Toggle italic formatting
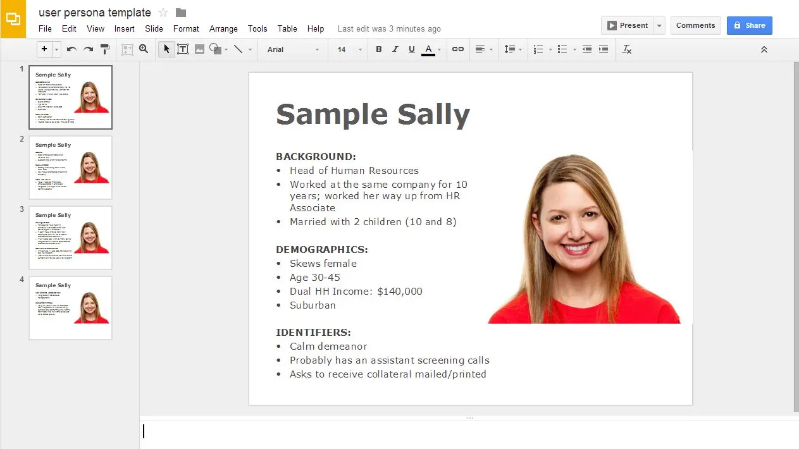Image resolution: width=799 pixels, height=449 pixels. click(395, 49)
